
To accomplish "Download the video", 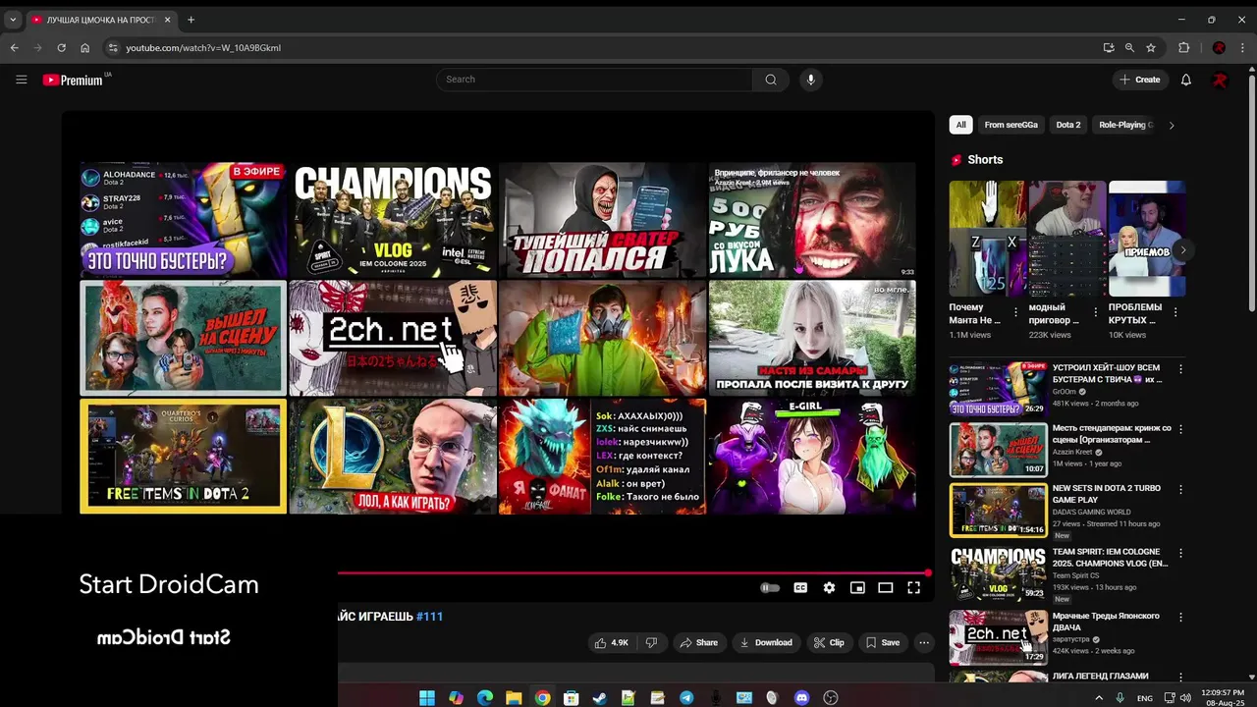I will 766,643.
